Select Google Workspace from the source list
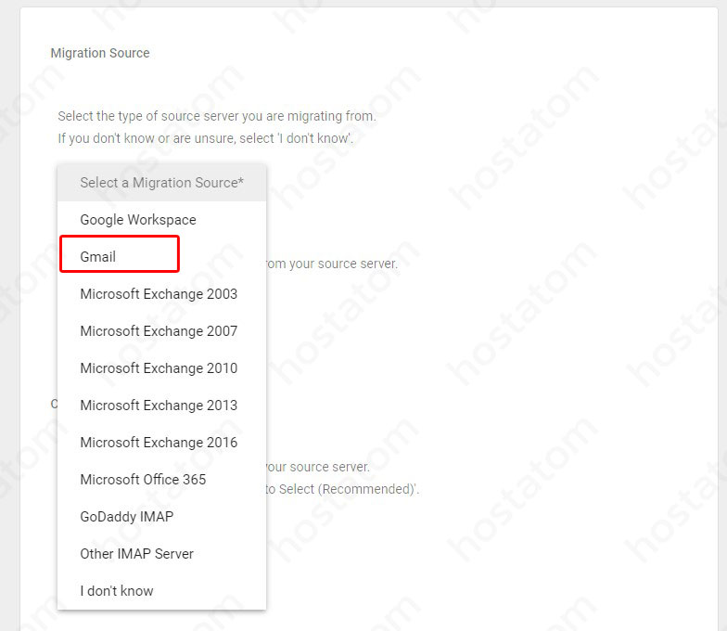This screenshot has height=631, width=727. pos(138,220)
